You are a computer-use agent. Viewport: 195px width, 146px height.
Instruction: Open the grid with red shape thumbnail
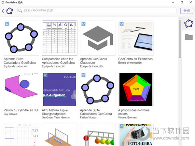click(x=21, y=134)
